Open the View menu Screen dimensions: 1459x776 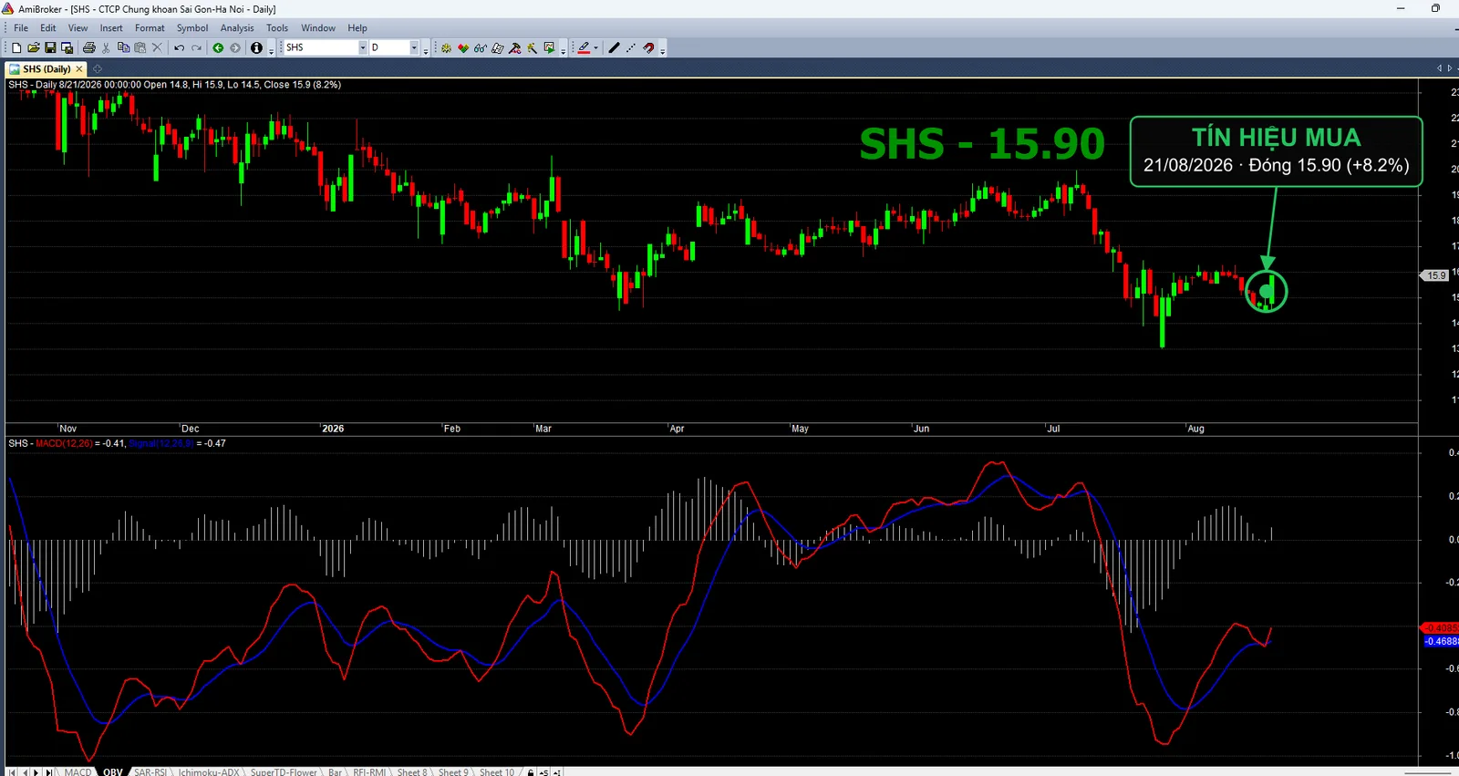(78, 28)
